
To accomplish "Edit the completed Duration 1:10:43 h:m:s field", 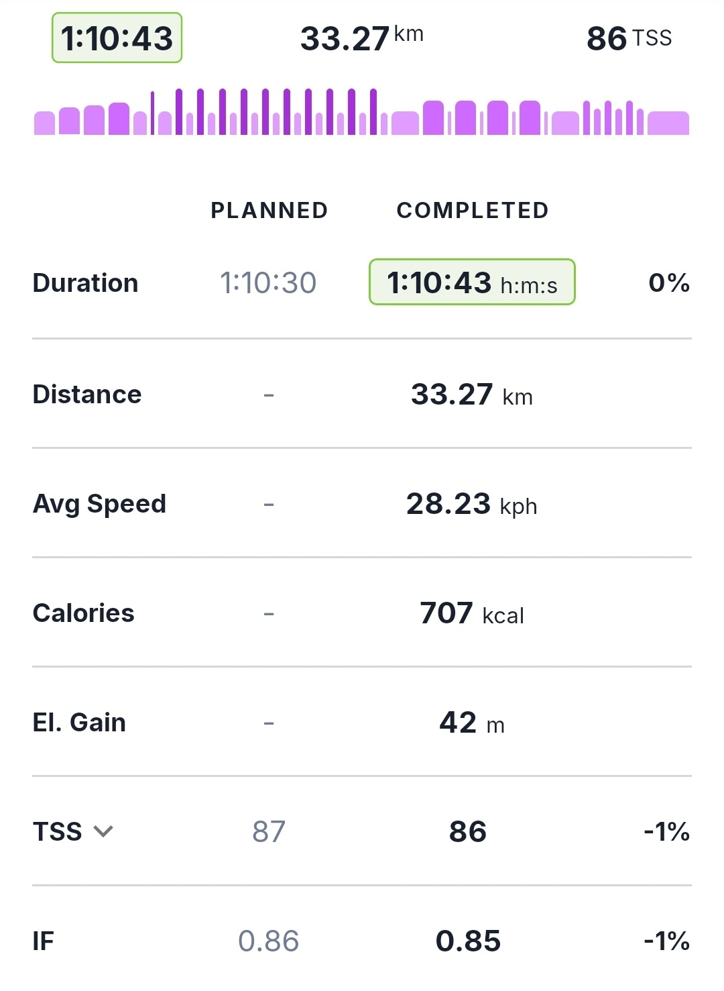I will (472, 282).
